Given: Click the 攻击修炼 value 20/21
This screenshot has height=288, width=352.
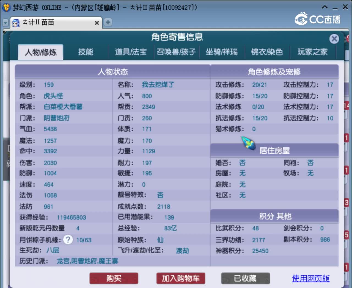Looking at the screenshot, I should click(260, 85).
